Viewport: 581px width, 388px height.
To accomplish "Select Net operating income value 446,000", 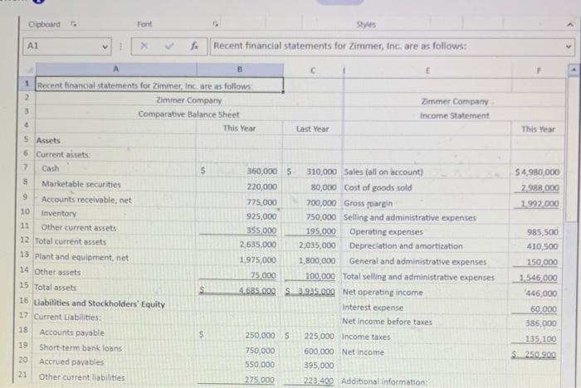I will click(x=541, y=293).
